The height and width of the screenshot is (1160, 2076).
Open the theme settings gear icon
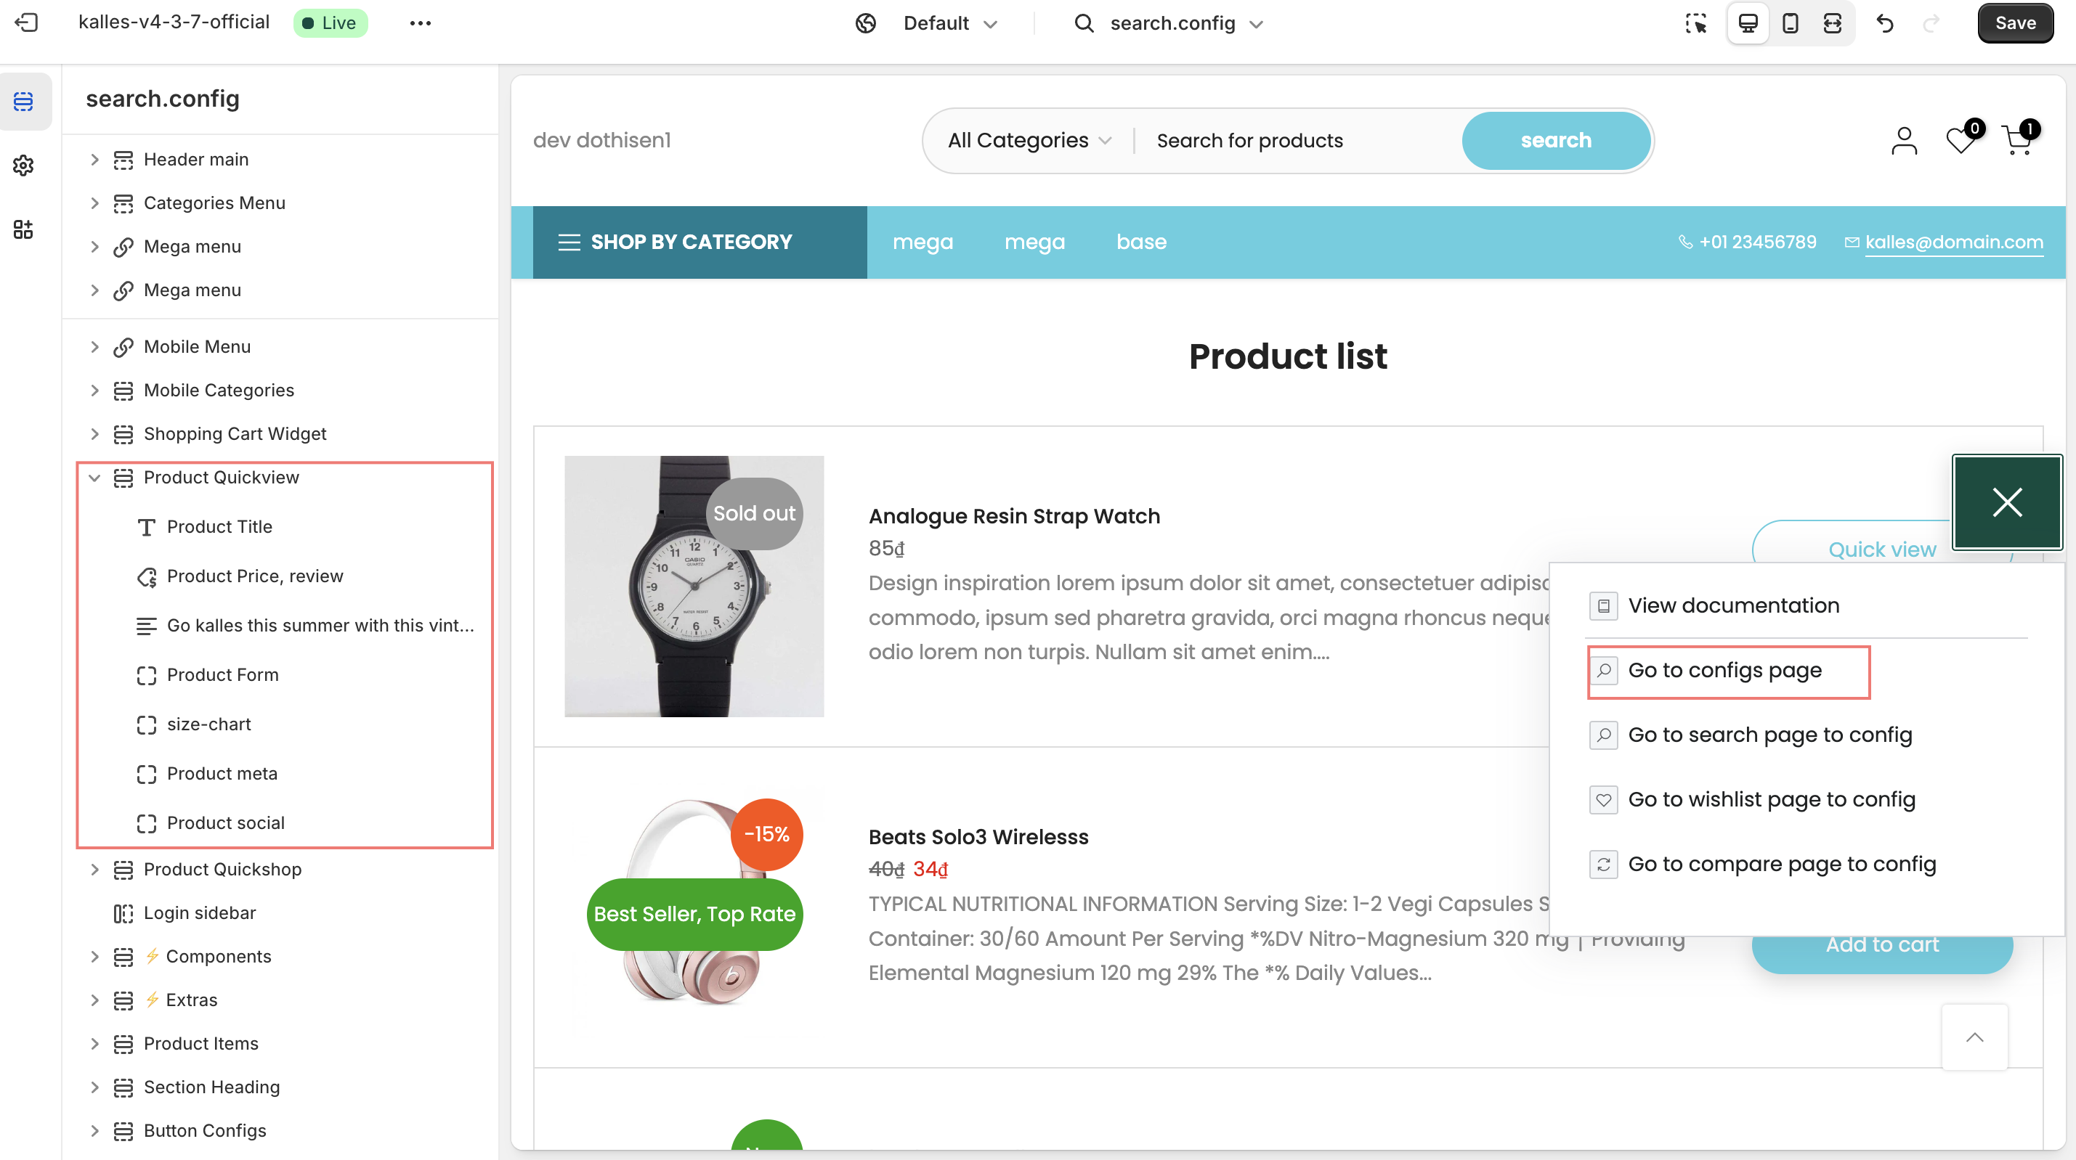(23, 165)
